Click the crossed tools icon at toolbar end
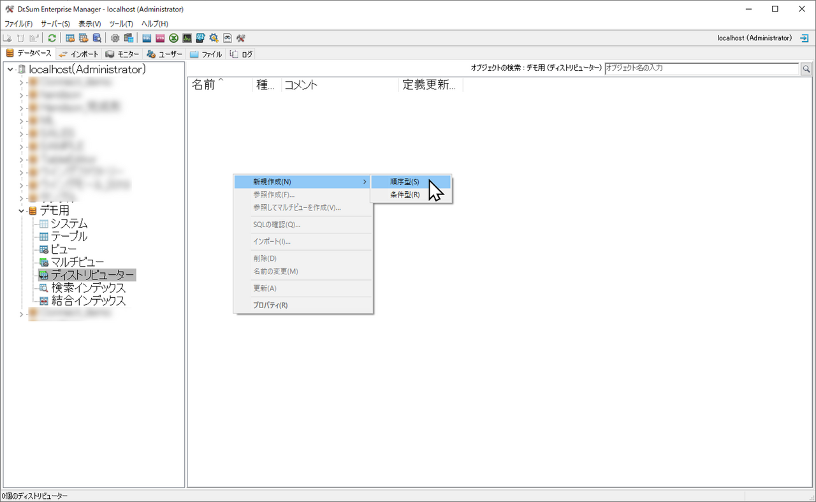 pos(240,38)
